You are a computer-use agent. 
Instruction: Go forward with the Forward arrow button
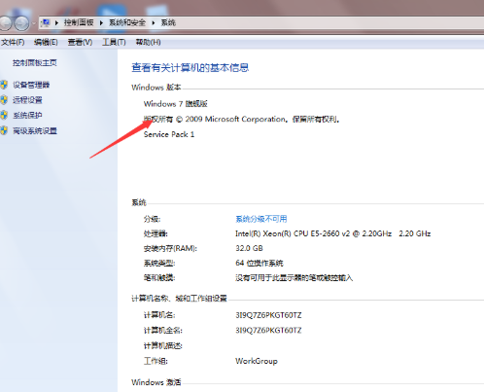(21, 23)
